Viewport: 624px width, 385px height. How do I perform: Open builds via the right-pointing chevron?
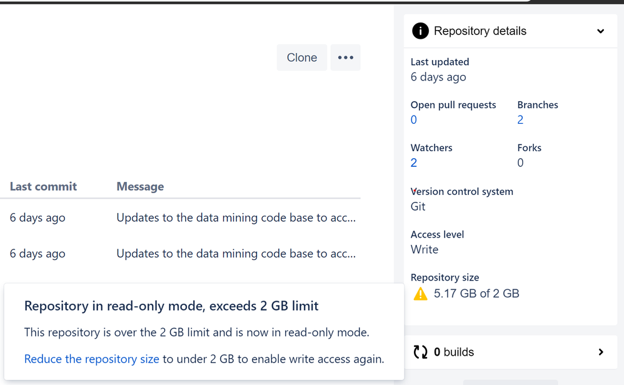pos(600,352)
